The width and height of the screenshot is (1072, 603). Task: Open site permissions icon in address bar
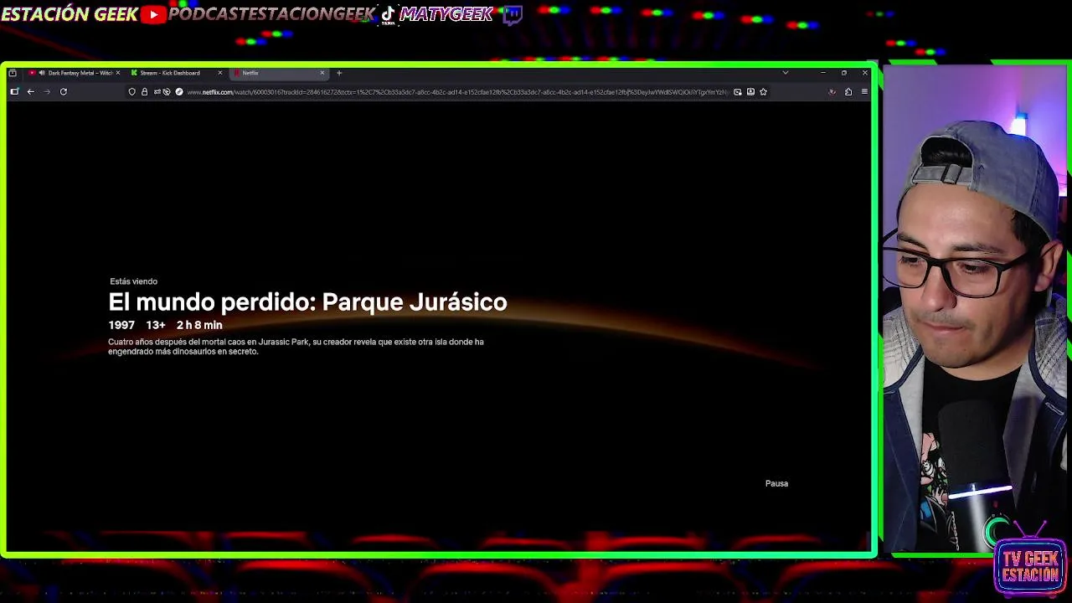(157, 91)
